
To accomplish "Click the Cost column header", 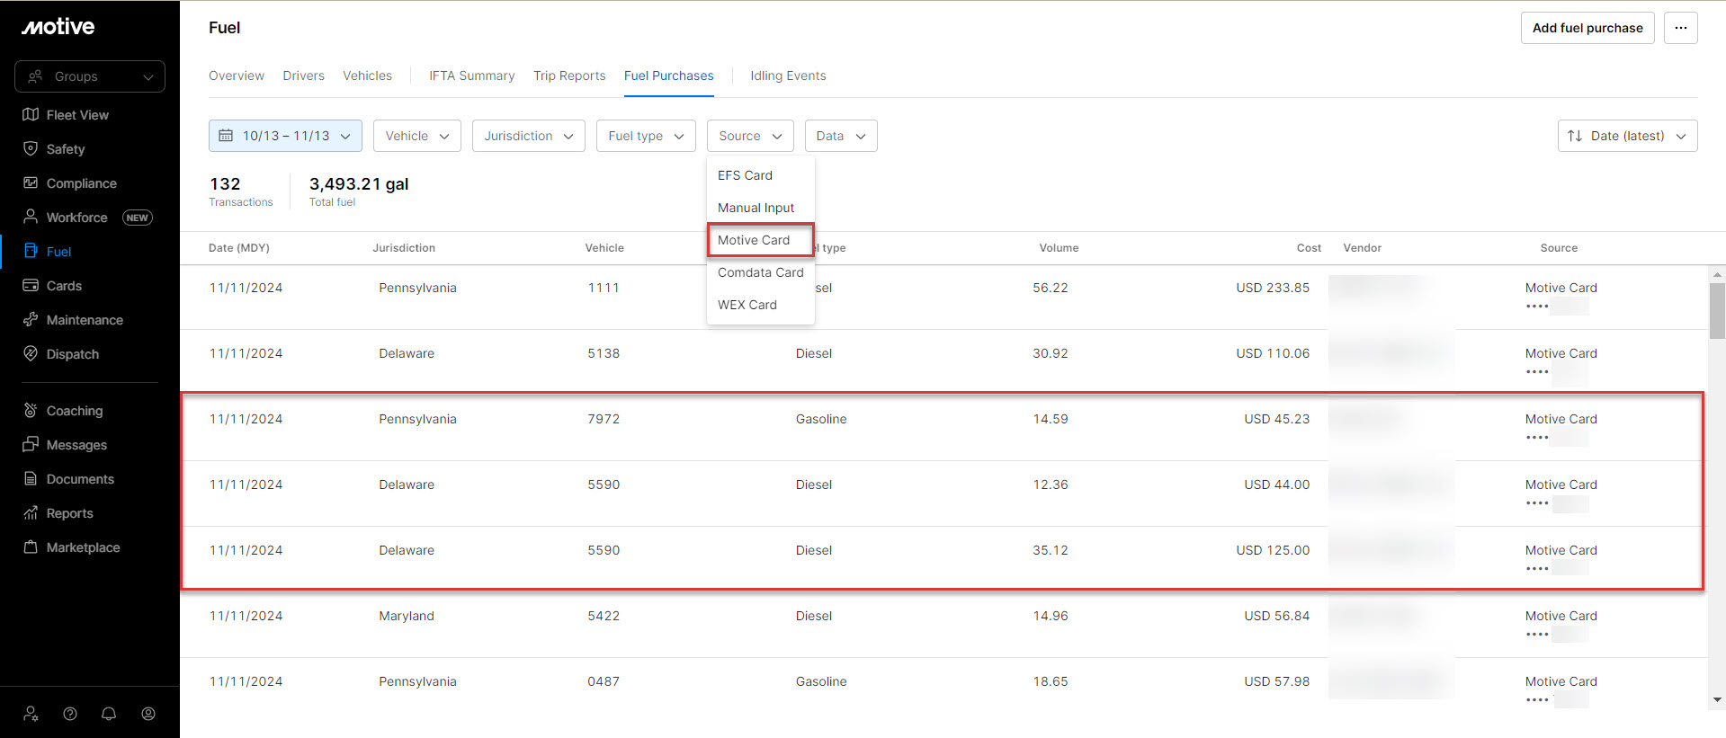I will [1309, 248].
